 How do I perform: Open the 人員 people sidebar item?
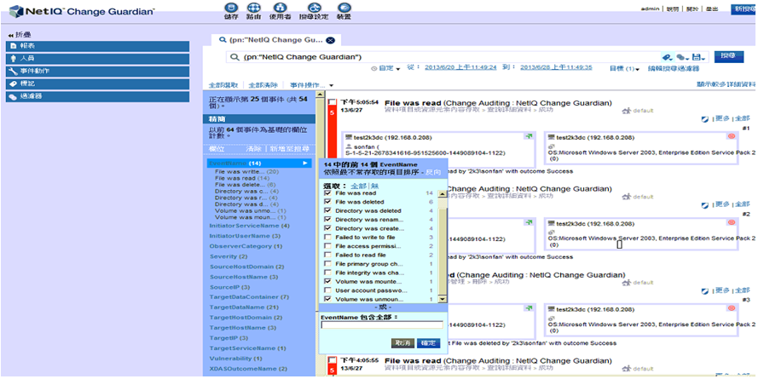click(x=97, y=59)
